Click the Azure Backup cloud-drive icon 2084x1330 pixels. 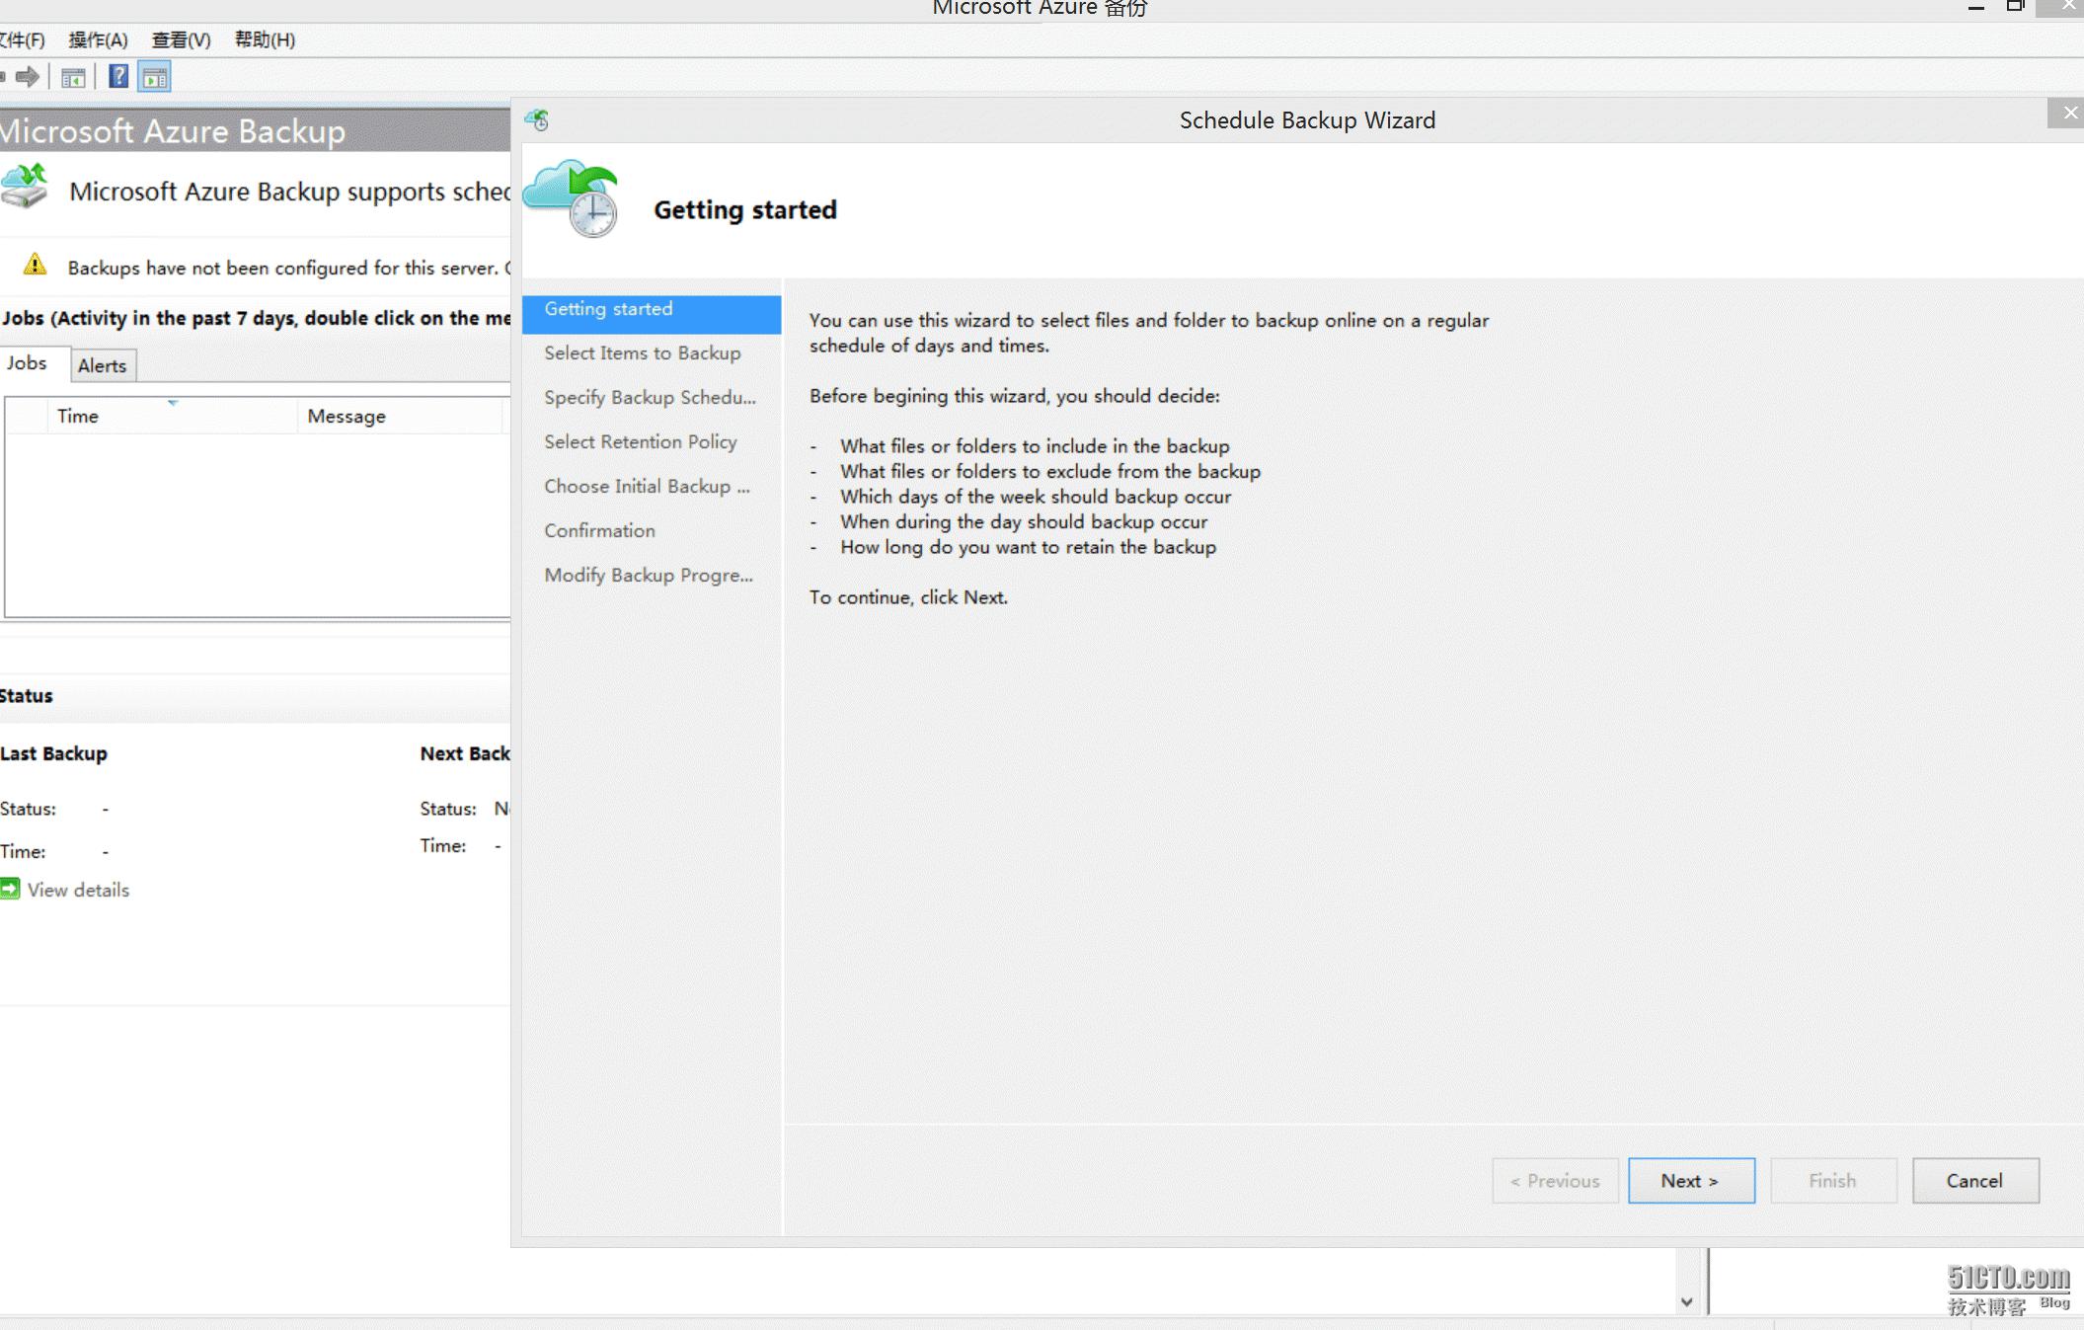[25, 187]
